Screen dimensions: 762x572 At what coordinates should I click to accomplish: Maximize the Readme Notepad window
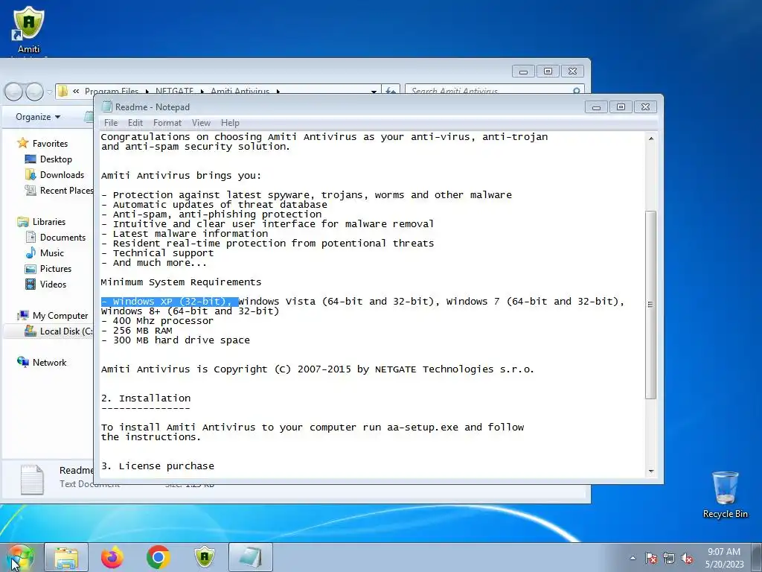621,107
